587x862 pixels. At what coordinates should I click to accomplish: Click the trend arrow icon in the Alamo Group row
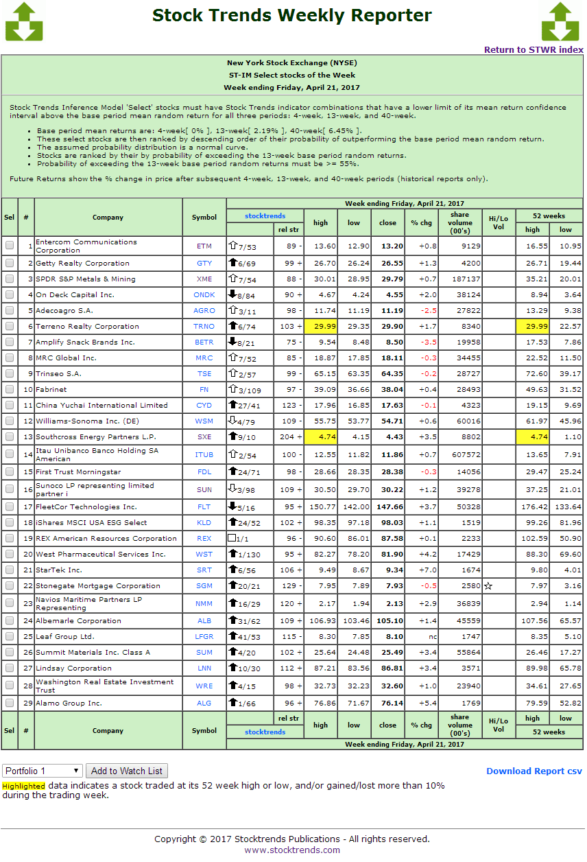click(x=232, y=703)
